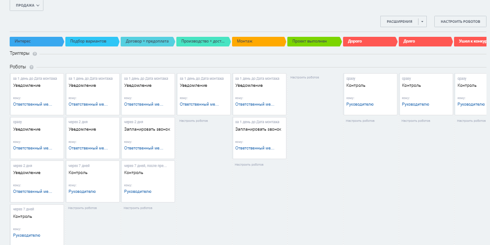Screen dimensions: 490x245
Task: Open the ПРОДАЖА dropdown
Action: point(26,5)
